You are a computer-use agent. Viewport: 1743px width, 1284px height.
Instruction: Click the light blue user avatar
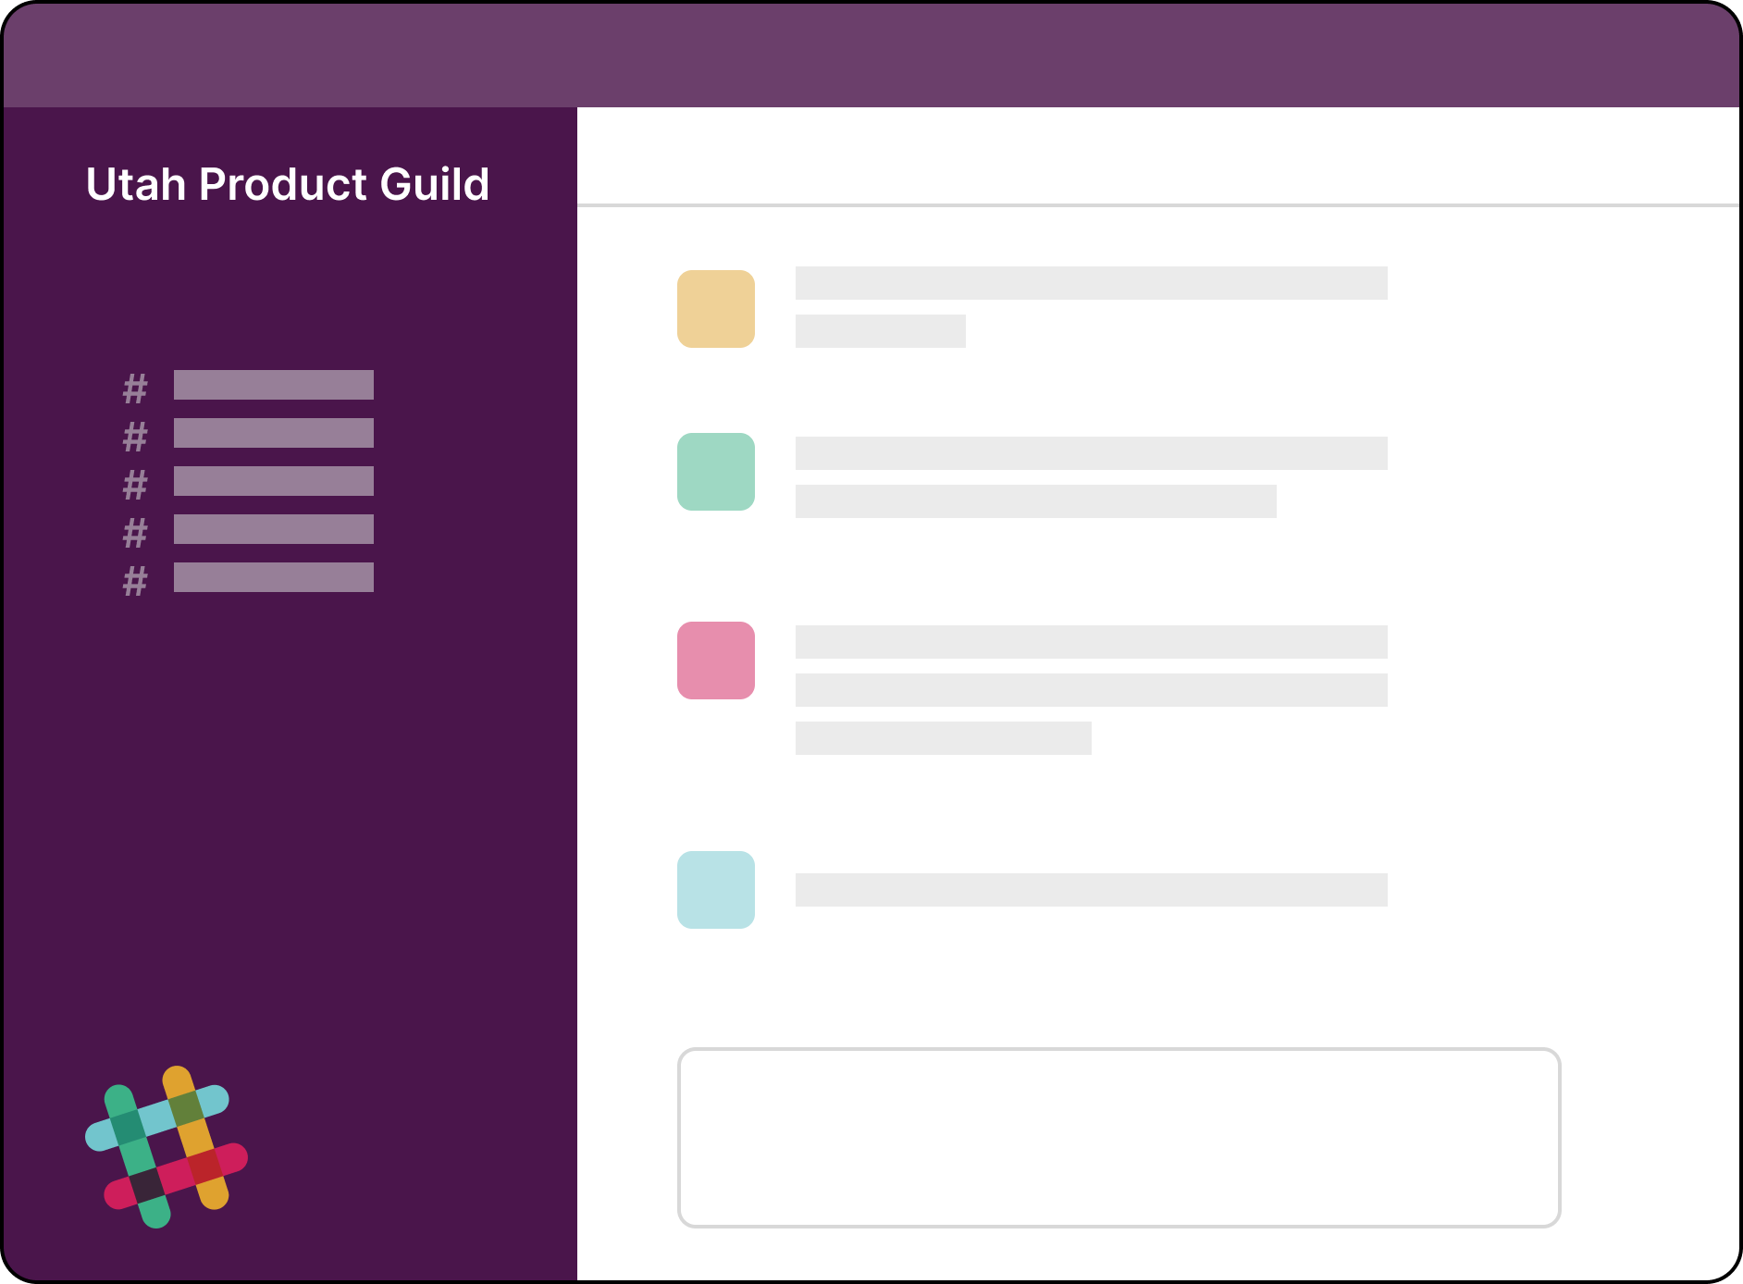pyautogui.click(x=716, y=890)
